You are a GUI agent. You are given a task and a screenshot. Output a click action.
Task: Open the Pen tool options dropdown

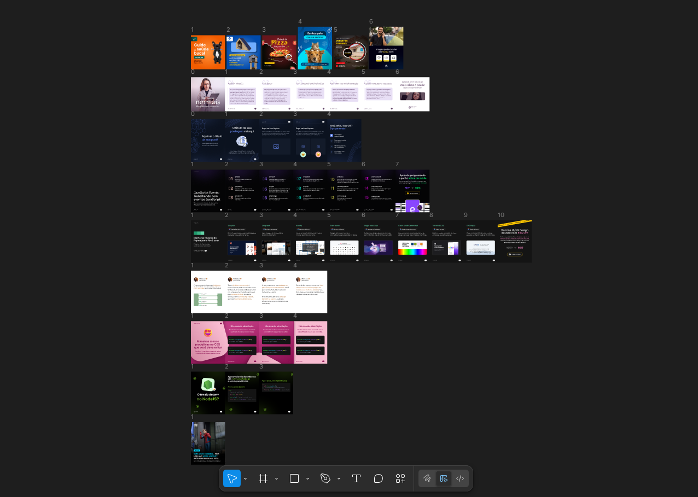(x=339, y=479)
